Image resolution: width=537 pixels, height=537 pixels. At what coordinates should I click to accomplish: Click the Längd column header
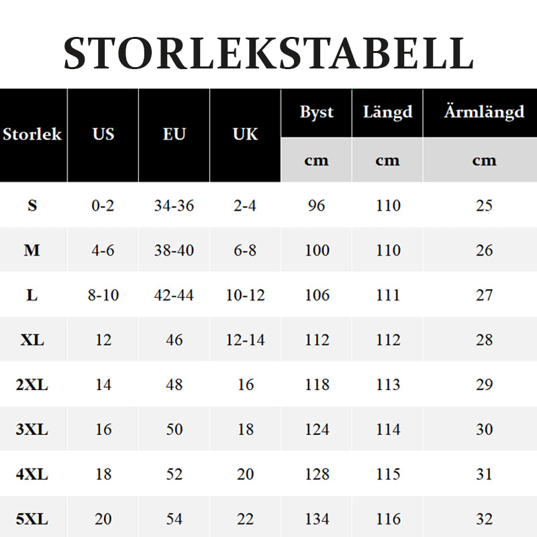[388, 111]
